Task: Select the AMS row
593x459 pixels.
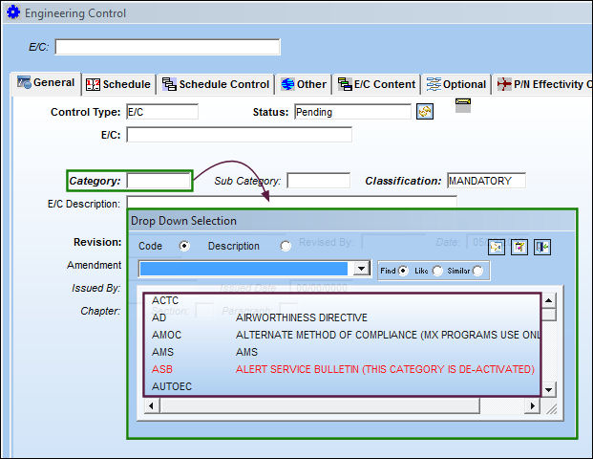Action: [342, 352]
